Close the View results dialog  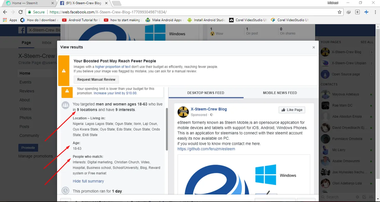(x=313, y=47)
